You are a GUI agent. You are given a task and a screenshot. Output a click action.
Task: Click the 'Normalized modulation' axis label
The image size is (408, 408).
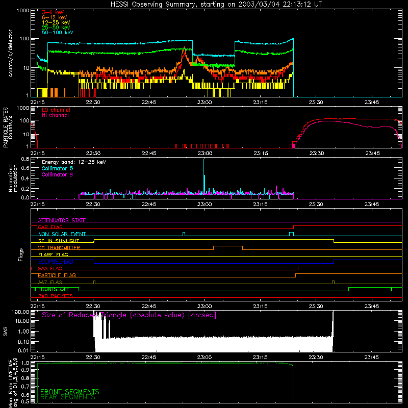(13, 178)
